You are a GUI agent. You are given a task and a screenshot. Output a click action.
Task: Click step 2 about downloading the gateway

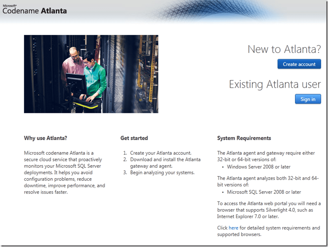point(165,163)
